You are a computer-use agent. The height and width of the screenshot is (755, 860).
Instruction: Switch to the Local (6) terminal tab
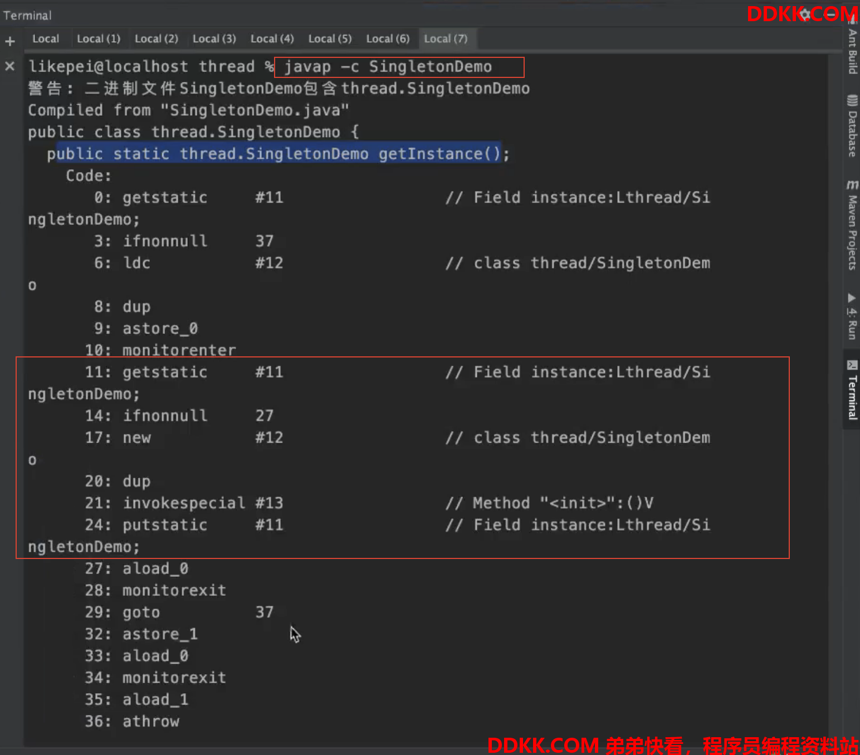388,39
